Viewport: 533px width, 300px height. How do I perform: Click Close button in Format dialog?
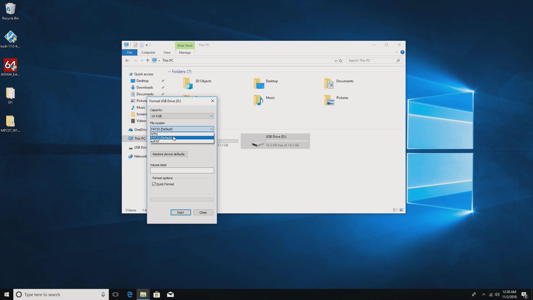(203, 212)
